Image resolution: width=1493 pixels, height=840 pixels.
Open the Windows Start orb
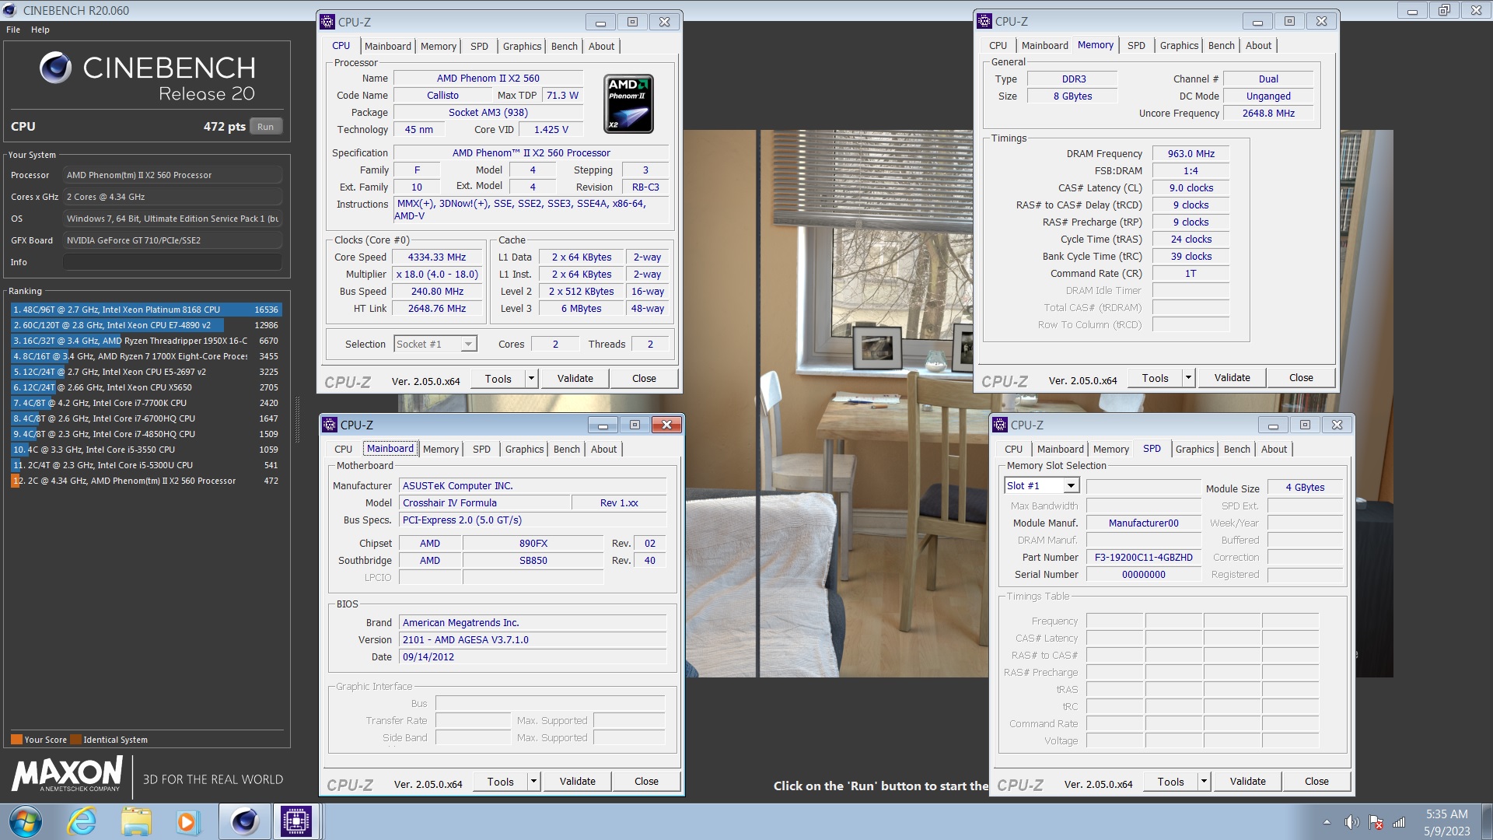pos(26,822)
